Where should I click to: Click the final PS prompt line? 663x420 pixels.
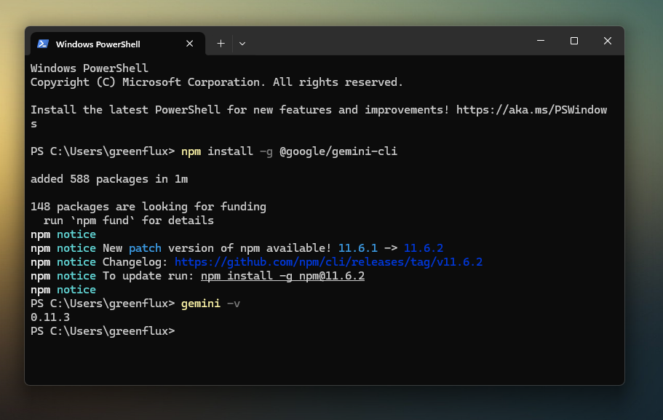102,331
